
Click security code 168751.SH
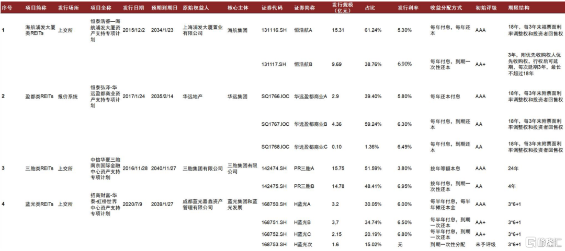[275, 222]
